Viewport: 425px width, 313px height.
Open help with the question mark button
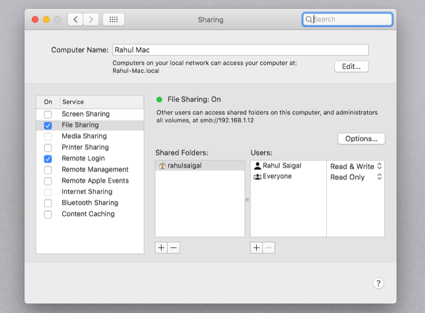tap(379, 284)
